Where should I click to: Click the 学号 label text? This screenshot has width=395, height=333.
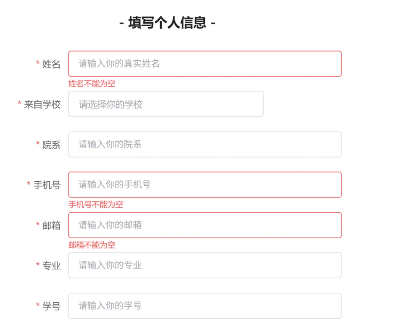click(51, 306)
